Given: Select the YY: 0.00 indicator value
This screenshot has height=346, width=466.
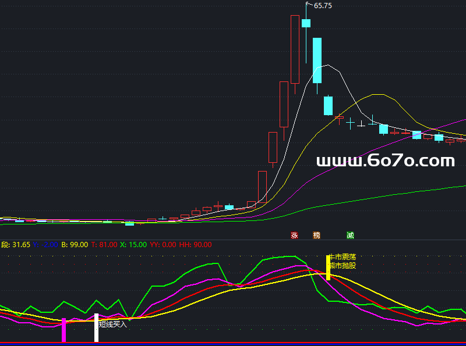Looking at the screenshot, I should click(163, 245).
